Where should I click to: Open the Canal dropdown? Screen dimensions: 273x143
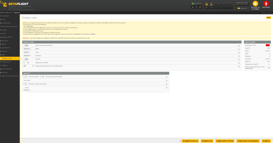(x=26, y=52)
